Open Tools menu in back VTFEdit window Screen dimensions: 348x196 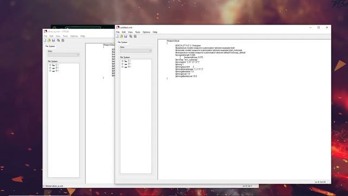[65, 36]
